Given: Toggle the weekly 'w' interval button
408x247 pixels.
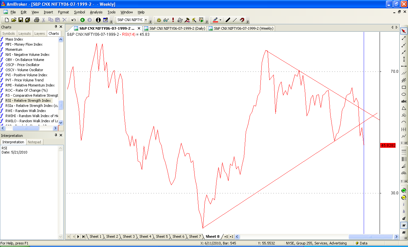Looking at the screenshot, I should click(x=404, y=225).
